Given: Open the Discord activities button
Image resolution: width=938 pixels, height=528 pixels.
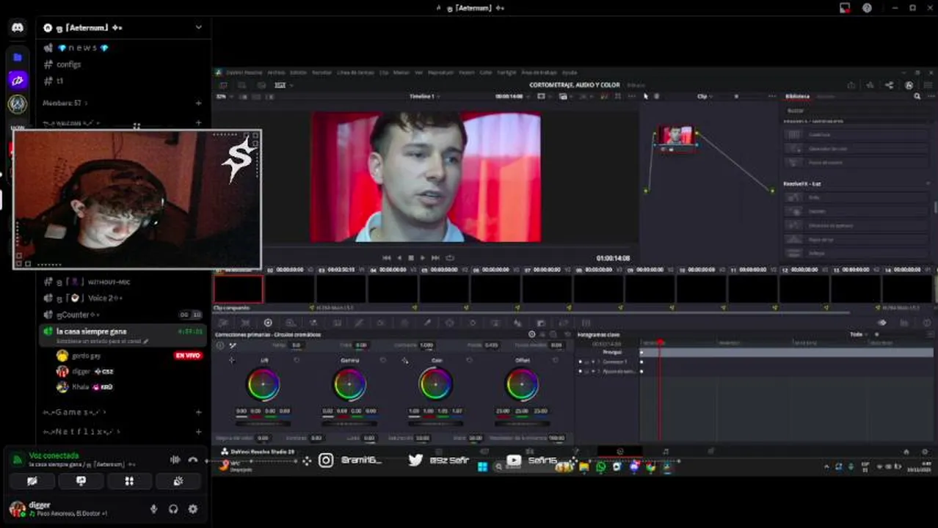Looking at the screenshot, I should pyautogui.click(x=129, y=481).
